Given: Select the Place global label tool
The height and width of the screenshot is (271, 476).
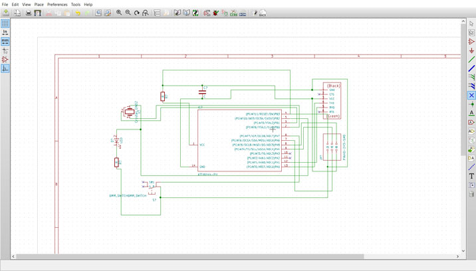Looking at the screenshot, I should 471,122.
